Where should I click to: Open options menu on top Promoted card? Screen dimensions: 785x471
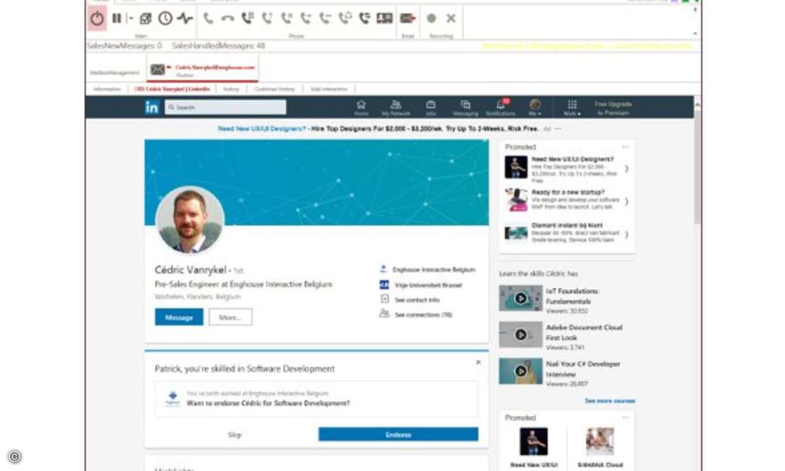click(625, 147)
